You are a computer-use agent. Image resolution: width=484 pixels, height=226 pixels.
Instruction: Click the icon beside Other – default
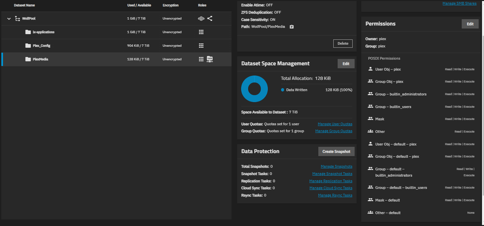click(370, 213)
